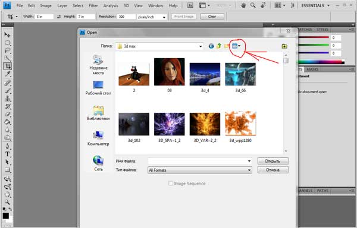Switch to the Styles panel tab
357x228 pixels.
coord(322,30)
